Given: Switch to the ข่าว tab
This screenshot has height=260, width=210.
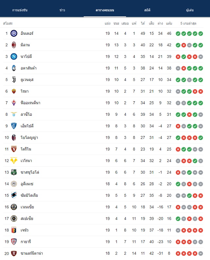Looking at the screenshot, I should 62,10.
